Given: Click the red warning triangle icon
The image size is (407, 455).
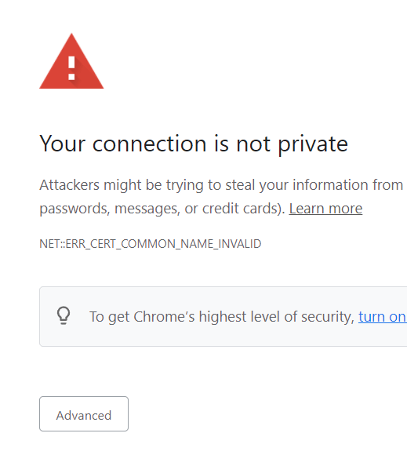Looking at the screenshot, I should coord(71,61).
